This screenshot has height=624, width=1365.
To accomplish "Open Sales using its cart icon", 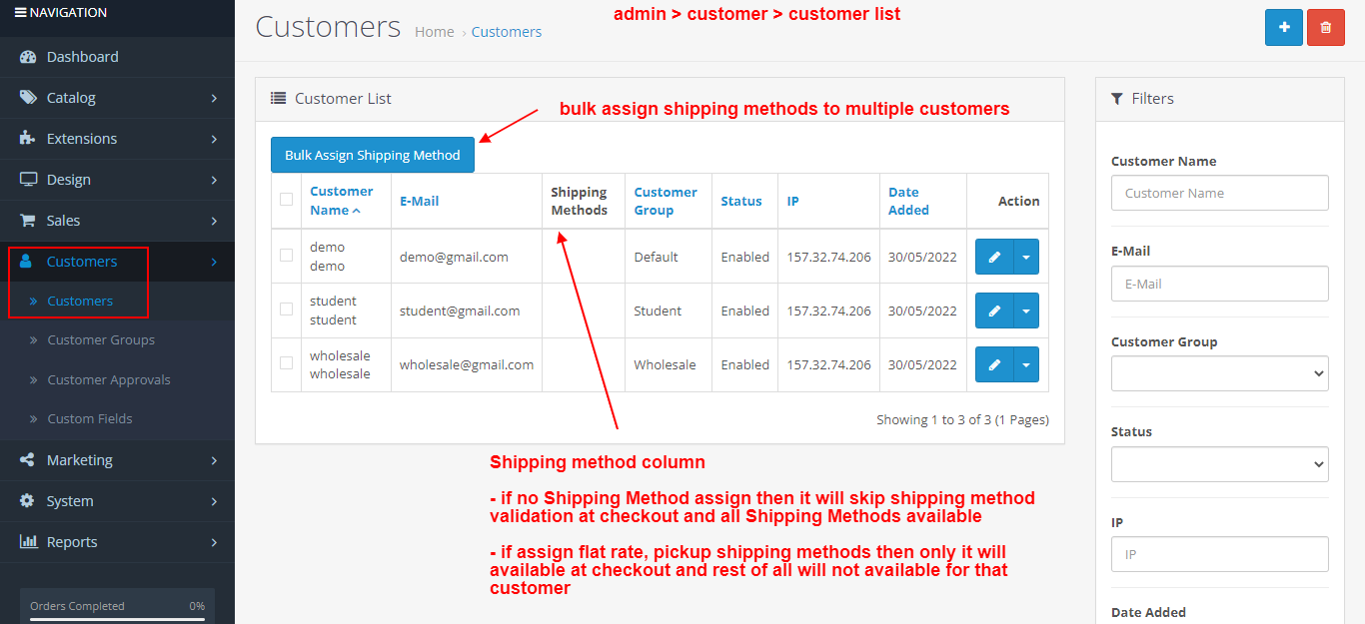I will tap(27, 220).
